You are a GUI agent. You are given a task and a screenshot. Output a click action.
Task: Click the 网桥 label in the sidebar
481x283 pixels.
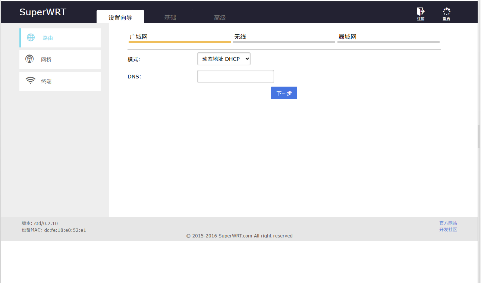[46, 60]
